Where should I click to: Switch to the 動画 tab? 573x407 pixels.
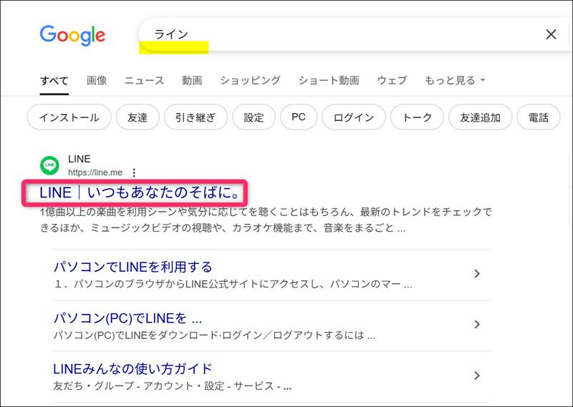point(192,80)
